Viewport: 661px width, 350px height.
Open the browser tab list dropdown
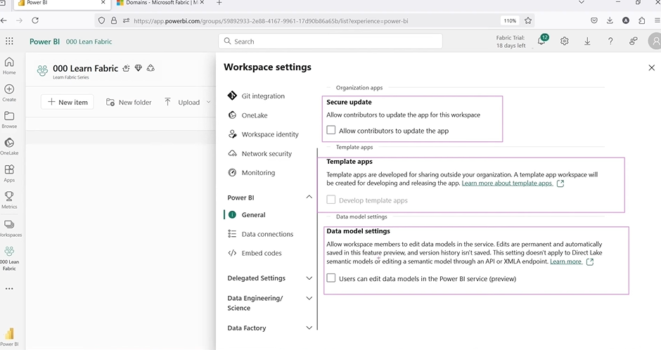582,3
